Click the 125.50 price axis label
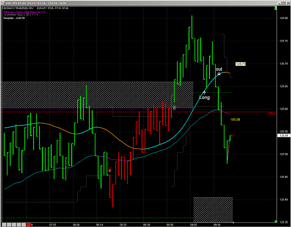Screen dimensions: 291x227 click(x=284, y=154)
